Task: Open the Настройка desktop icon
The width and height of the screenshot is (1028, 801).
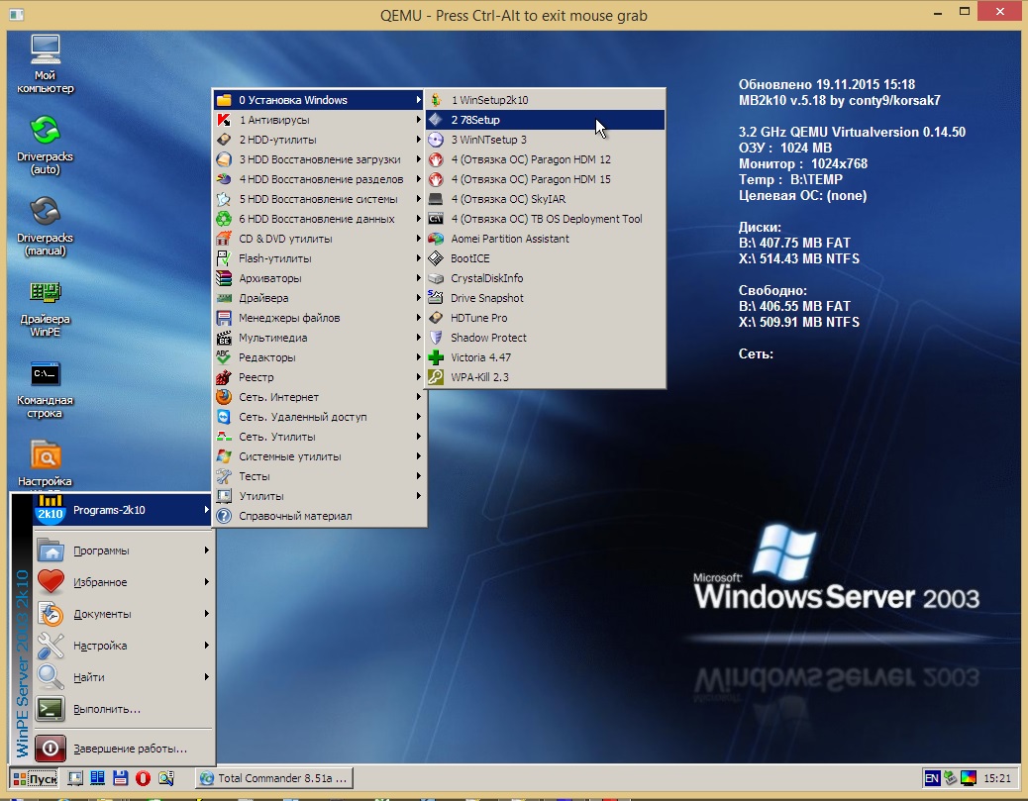Action: (x=46, y=463)
